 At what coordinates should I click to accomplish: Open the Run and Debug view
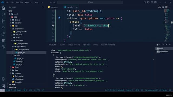click(x=3, y=27)
